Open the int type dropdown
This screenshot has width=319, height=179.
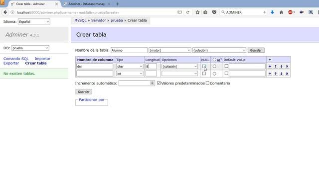pos(130,74)
